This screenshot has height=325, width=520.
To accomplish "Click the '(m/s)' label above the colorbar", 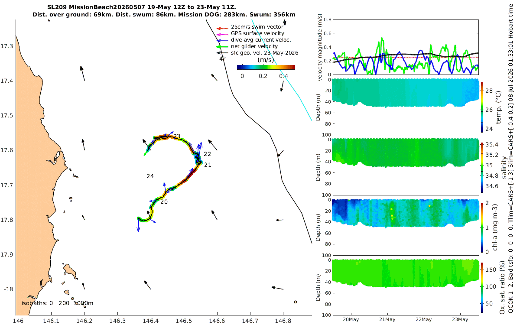I will (x=266, y=60).
